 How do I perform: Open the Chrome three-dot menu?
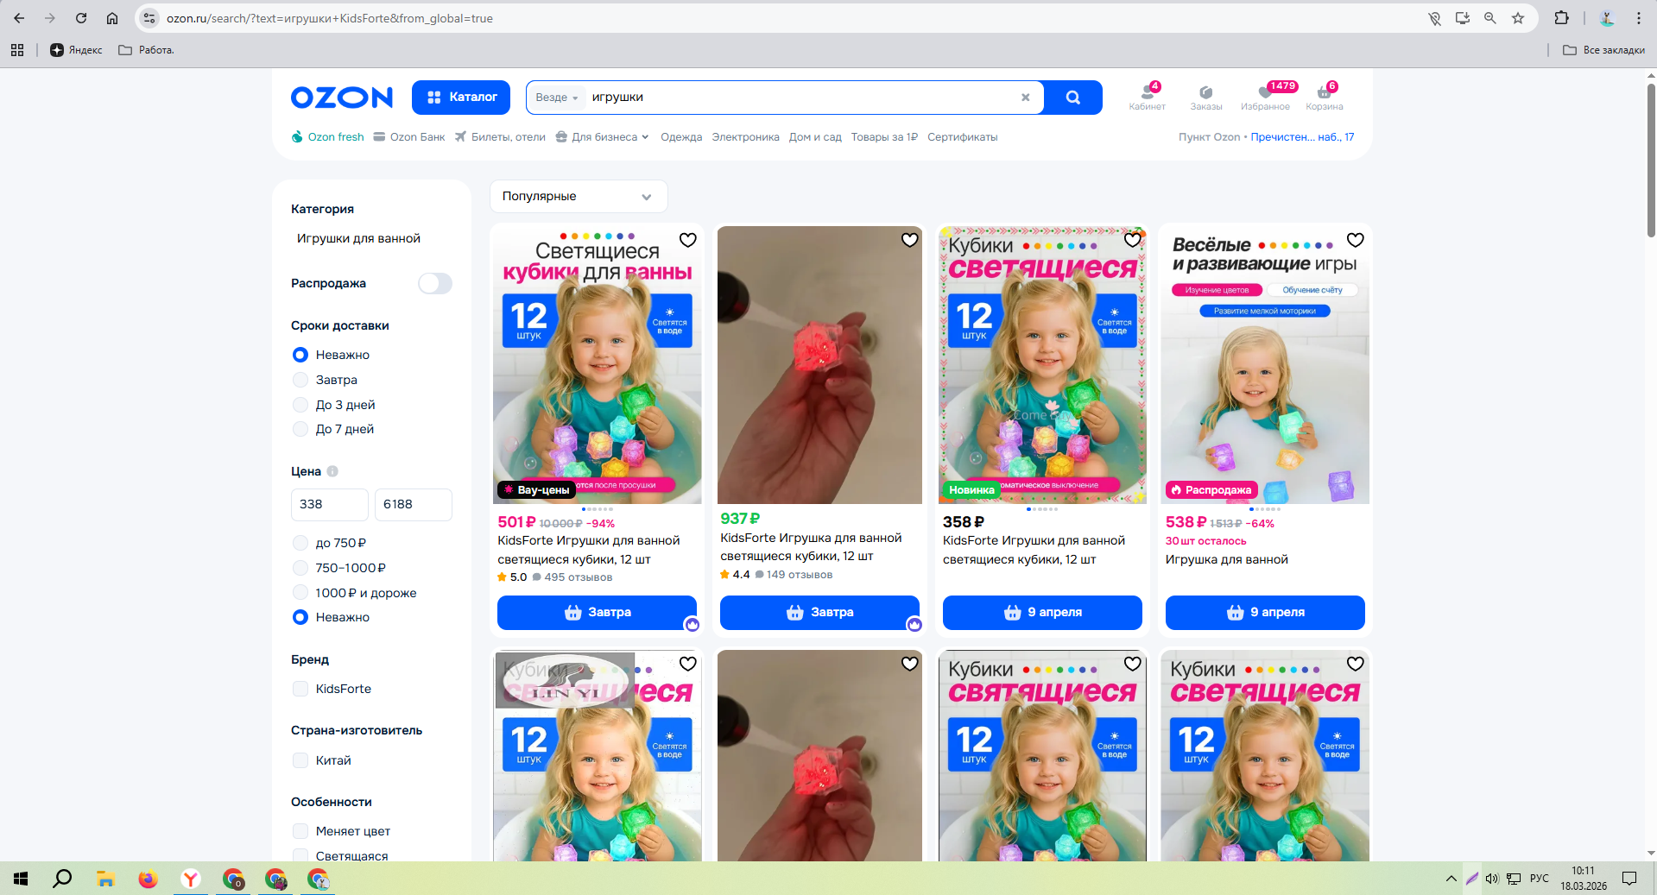pos(1639,18)
